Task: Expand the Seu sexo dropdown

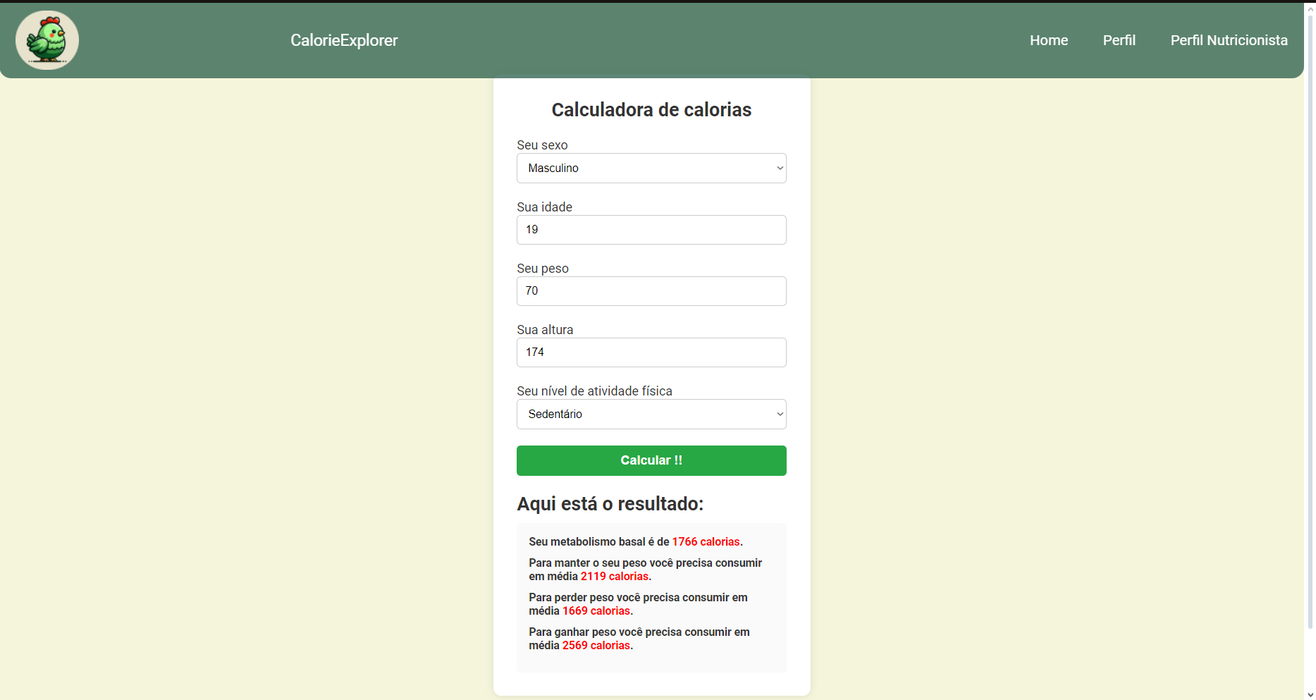Action: coord(651,168)
